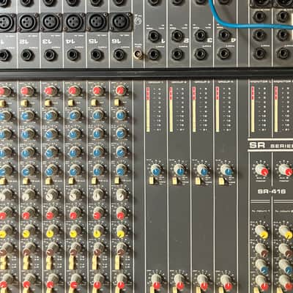Click channel 15 third blue EQ knob
The height and width of the screenshot is (293, 293).
coord(98,152)
